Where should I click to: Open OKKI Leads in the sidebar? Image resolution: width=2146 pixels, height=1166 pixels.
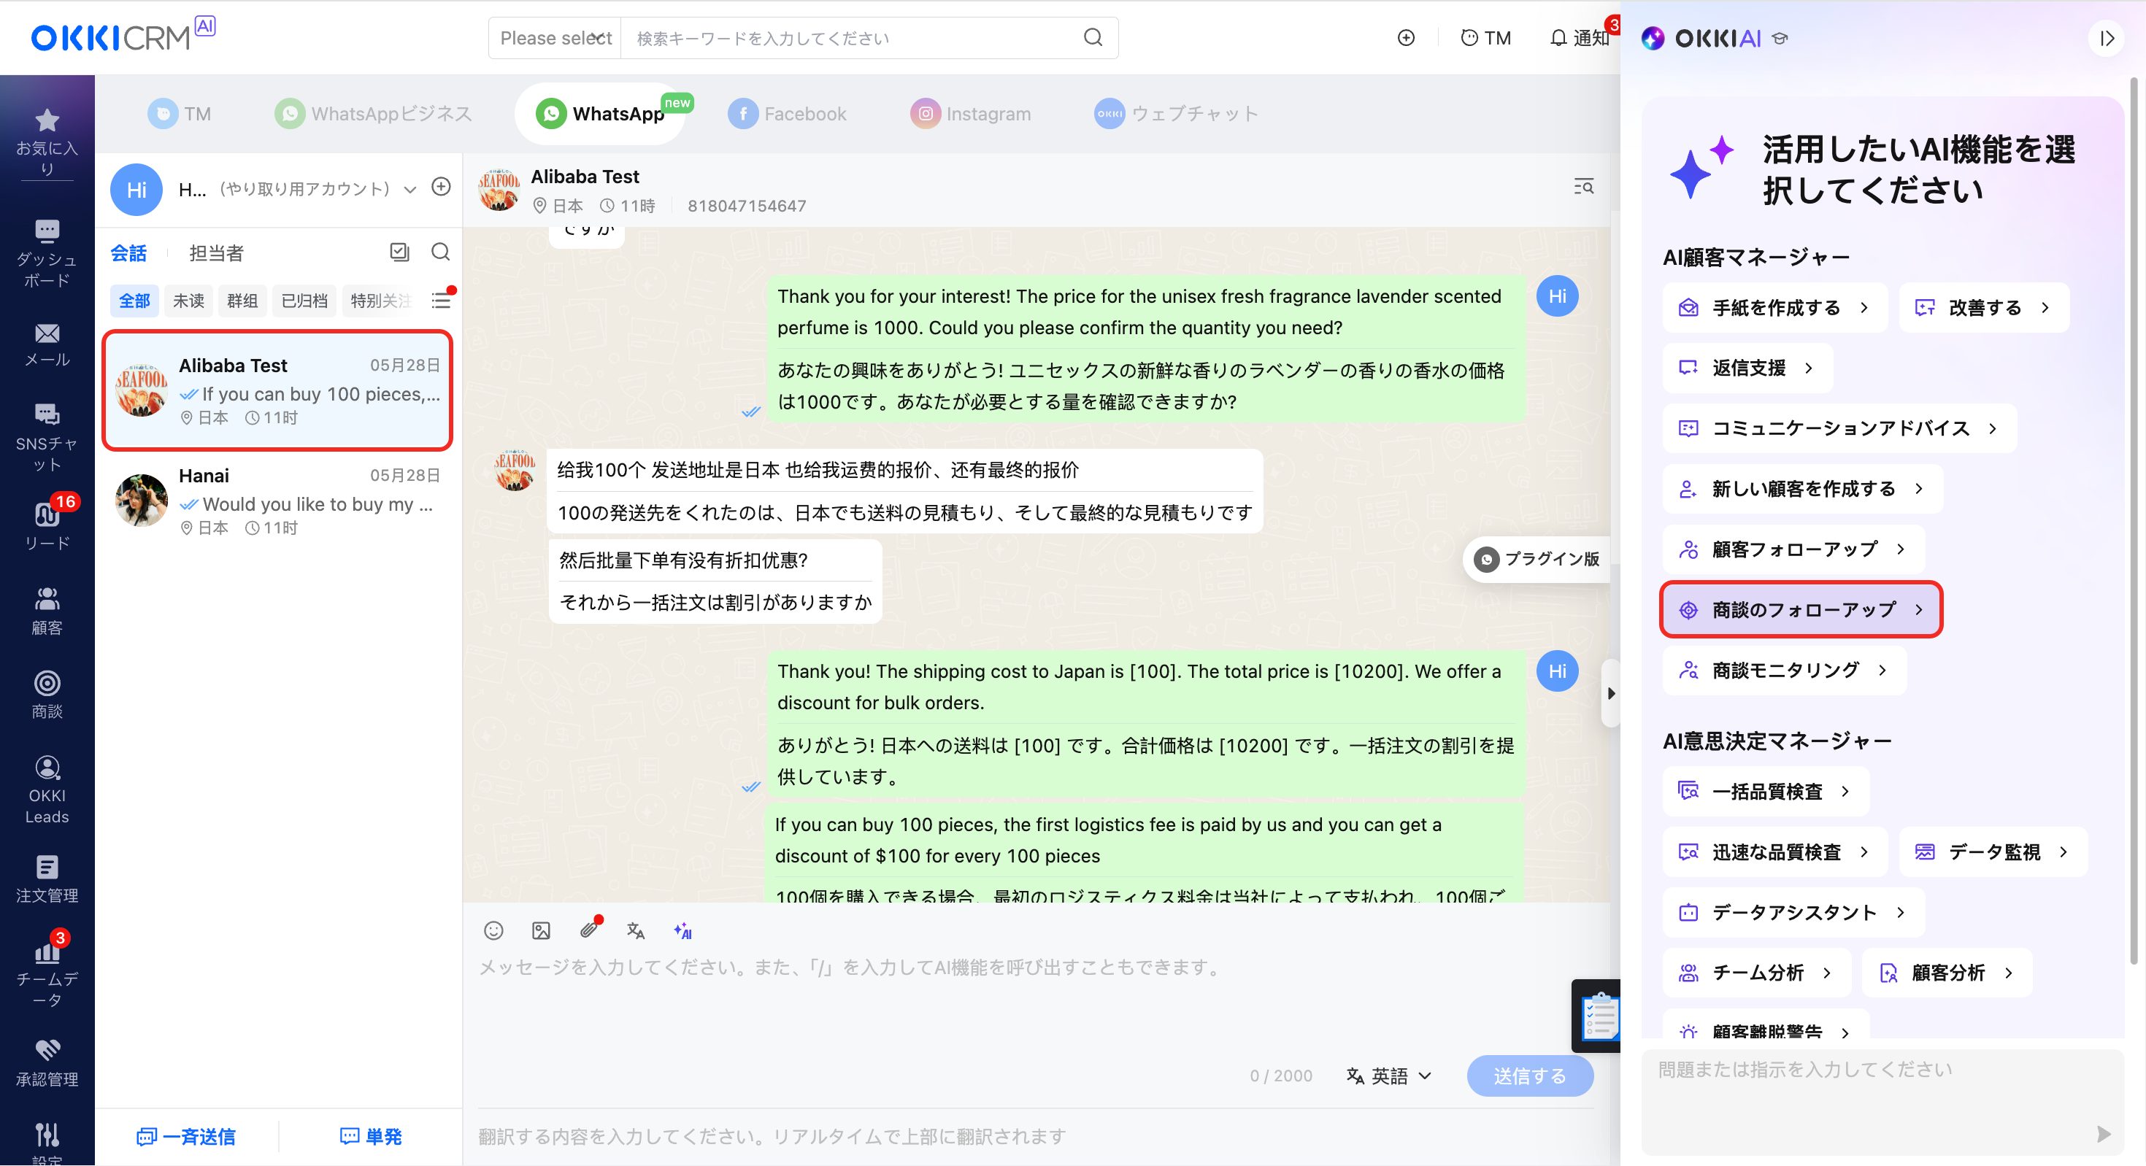pos(47,789)
